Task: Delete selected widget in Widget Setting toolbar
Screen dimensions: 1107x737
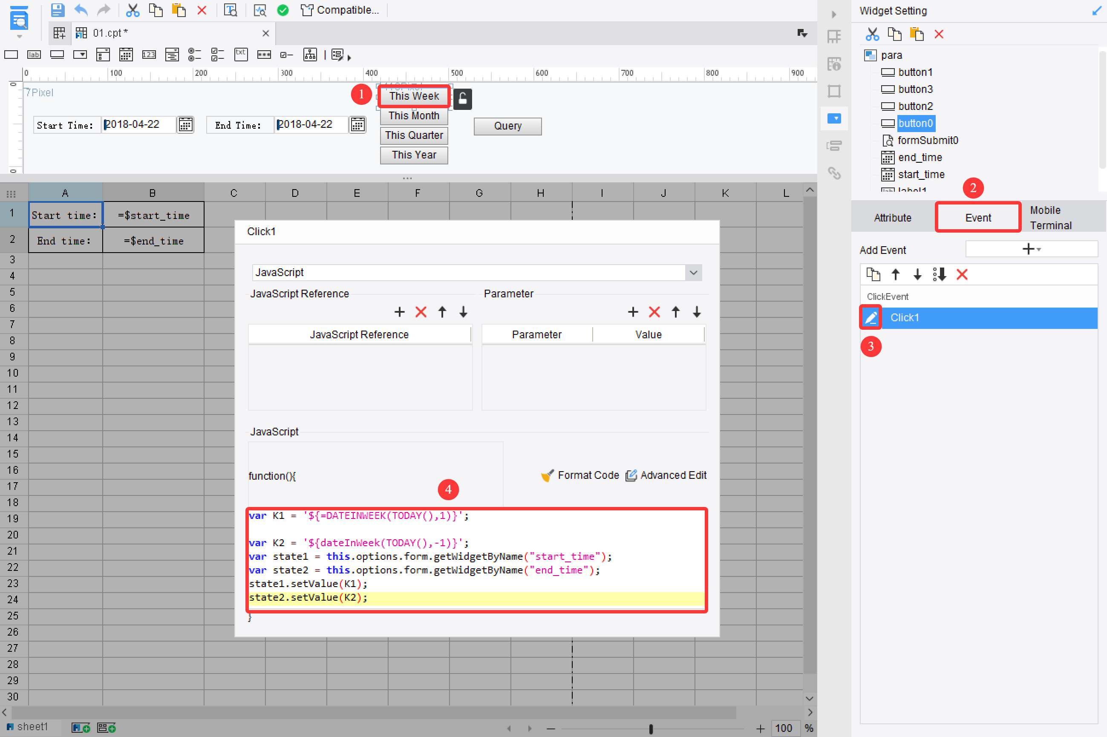Action: point(939,34)
